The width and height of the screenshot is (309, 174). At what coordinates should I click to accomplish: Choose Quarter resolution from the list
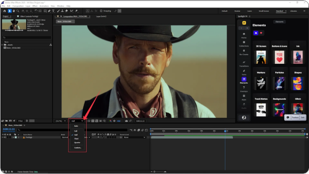pos(77,142)
